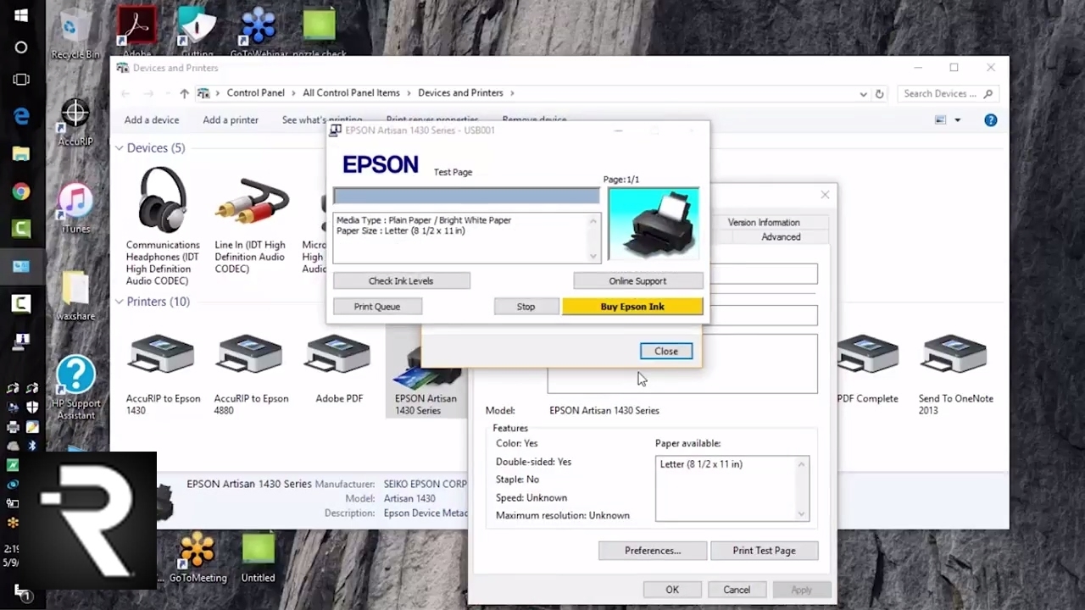Open Devices and Printers help icon
The height and width of the screenshot is (610, 1085).
990,120
